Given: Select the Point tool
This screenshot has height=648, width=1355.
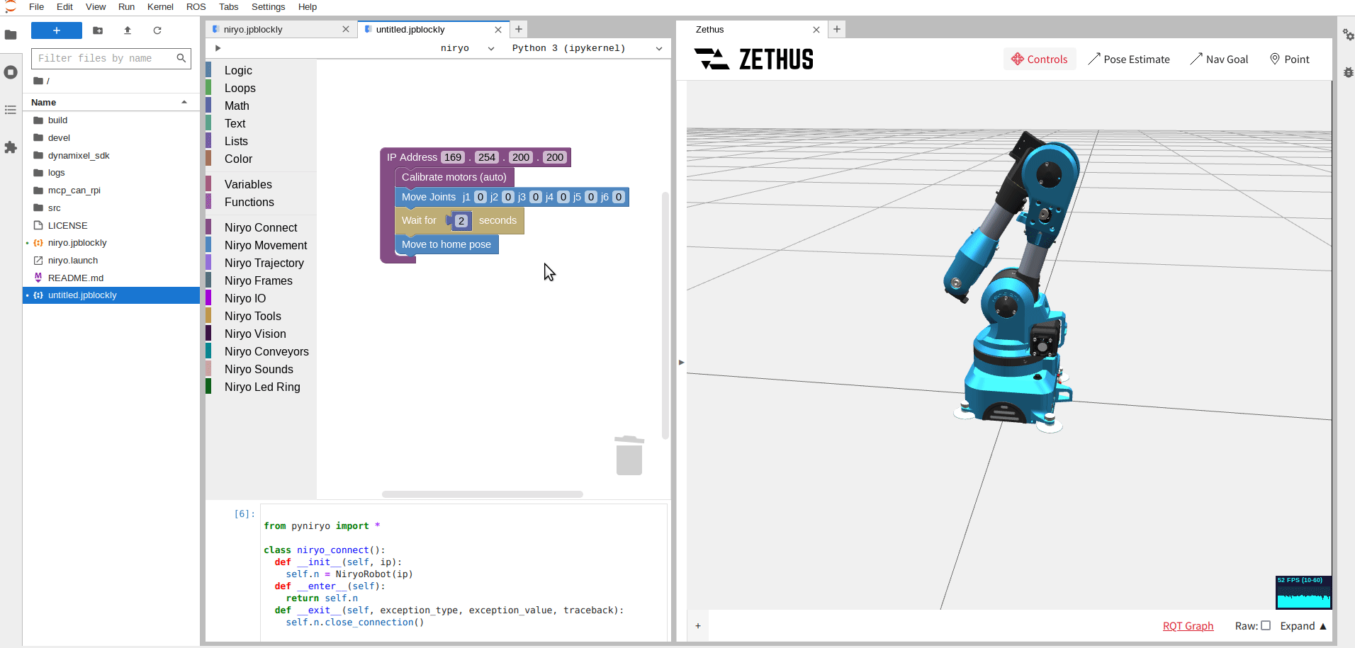Looking at the screenshot, I should coord(1290,59).
